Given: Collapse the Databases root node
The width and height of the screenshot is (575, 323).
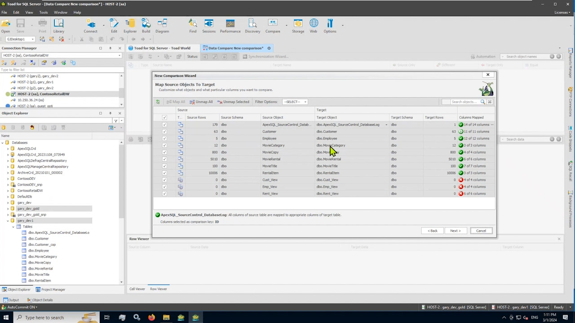Looking at the screenshot, I should [x=2, y=143].
